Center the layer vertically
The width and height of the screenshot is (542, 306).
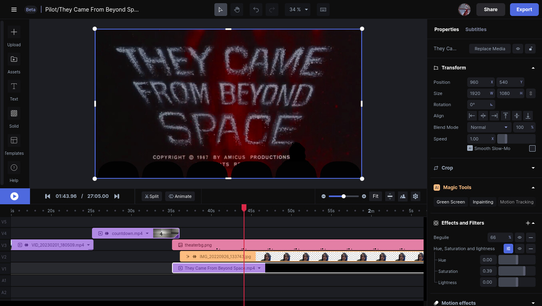(x=517, y=116)
